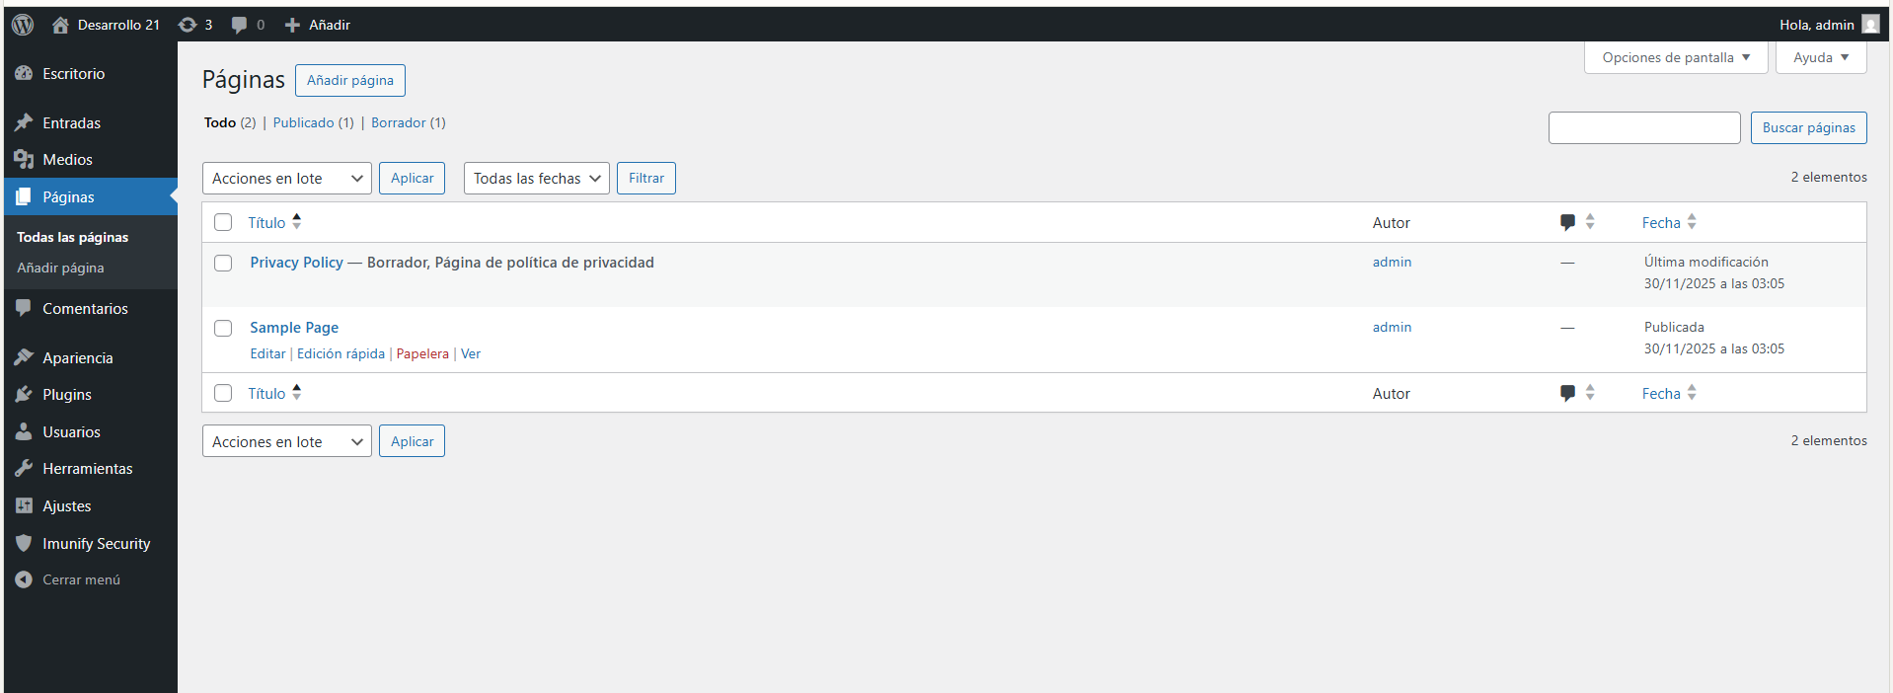Check the Privacy Policy row checkbox

pos(223,264)
